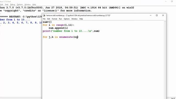Open File menu in editor window

coord(44,19)
